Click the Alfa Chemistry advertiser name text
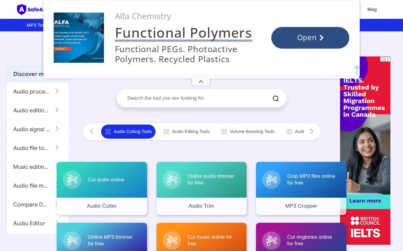The image size is (403, 251). pyautogui.click(x=143, y=16)
